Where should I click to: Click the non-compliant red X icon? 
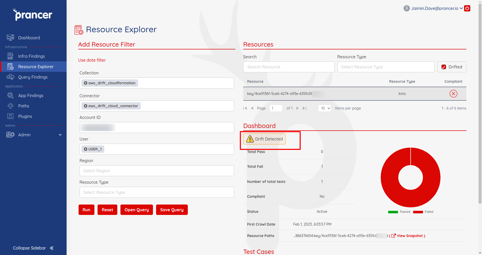click(453, 94)
